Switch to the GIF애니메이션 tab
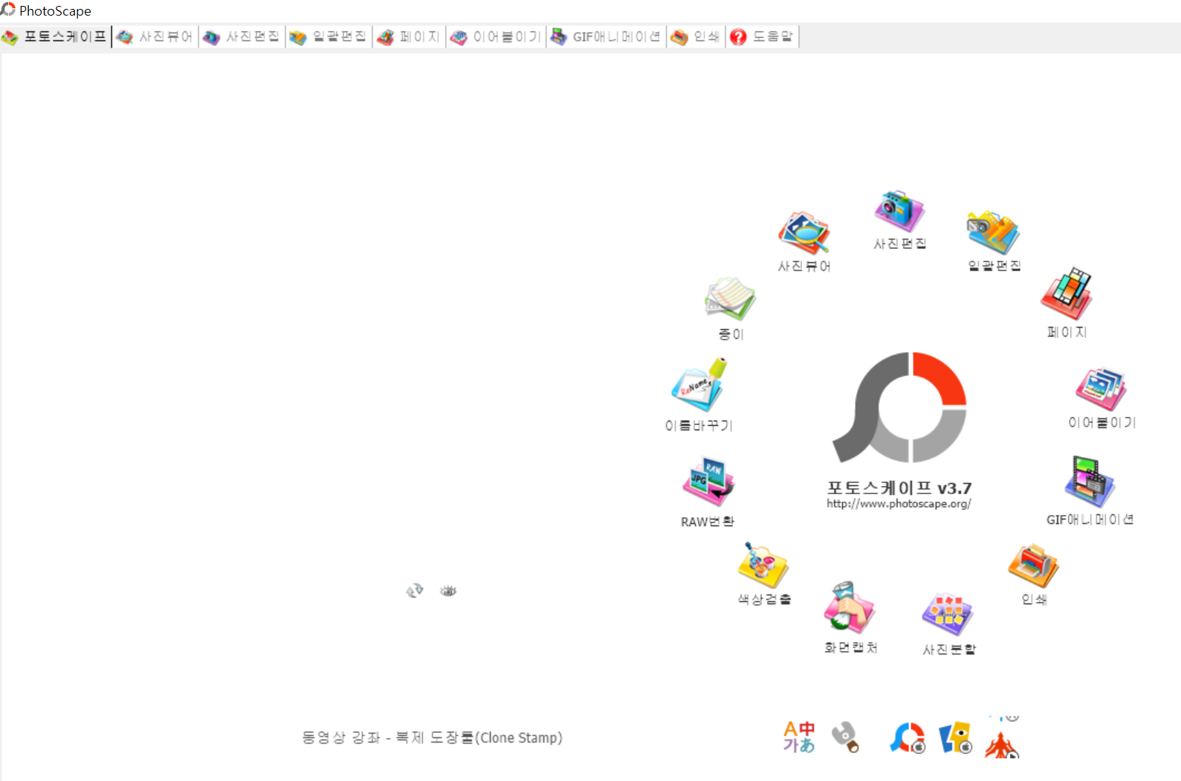The width and height of the screenshot is (1181, 781). (x=606, y=36)
